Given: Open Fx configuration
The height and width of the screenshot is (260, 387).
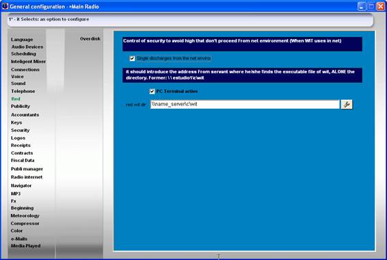Looking at the screenshot, I should coord(14,201).
